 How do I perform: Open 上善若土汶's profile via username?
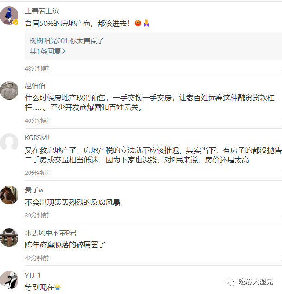(x=42, y=11)
